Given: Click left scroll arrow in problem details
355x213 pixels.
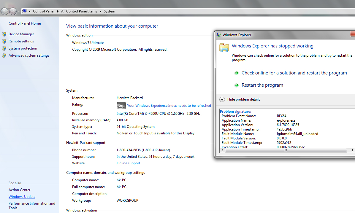Looking at the screenshot, I should (x=222, y=150).
